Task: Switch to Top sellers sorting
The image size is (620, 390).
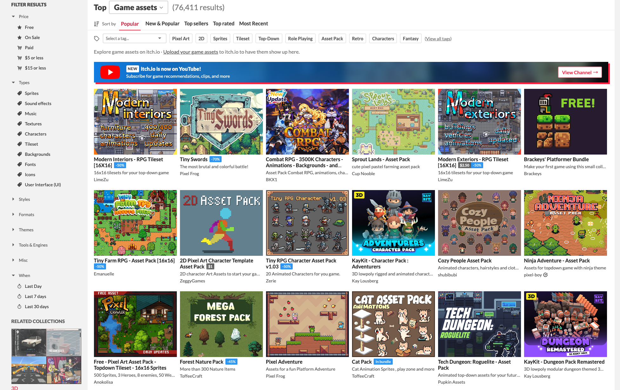Action: pos(196,23)
